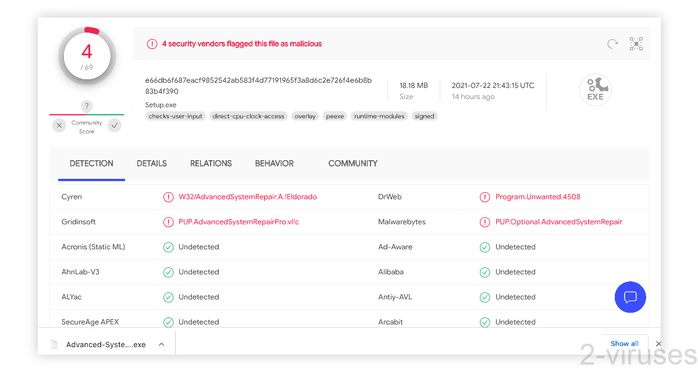Switch to the DETECTION tab
The height and width of the screenshot is (371, 698).
click(x=91, y=164)
